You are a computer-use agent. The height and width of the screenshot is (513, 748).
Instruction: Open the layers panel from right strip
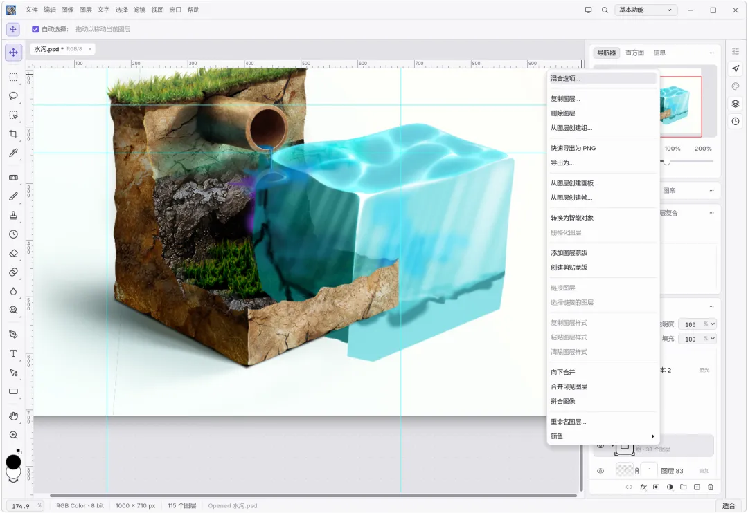tap(736, 104)
